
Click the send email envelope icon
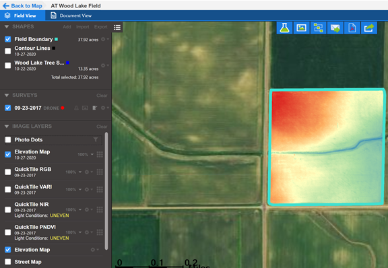coord(335,28)
